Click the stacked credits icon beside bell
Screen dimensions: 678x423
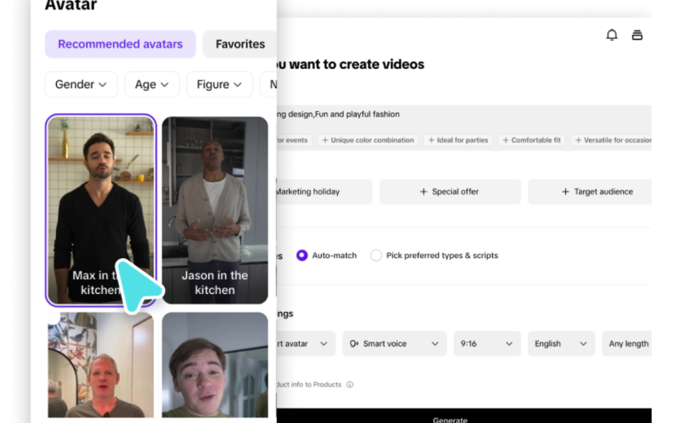pos(637,35)
